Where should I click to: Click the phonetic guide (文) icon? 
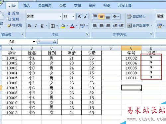pyautogui.click(x=82, y=26)
